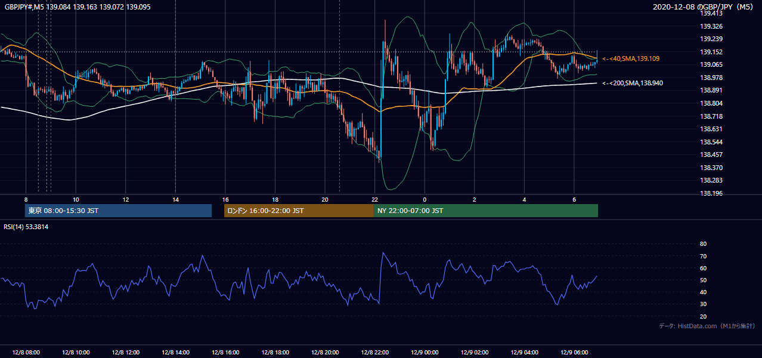Click the 12/9 02:00 time axis label
This screenshot has width=762, height=358.
(x=475, y=352)
